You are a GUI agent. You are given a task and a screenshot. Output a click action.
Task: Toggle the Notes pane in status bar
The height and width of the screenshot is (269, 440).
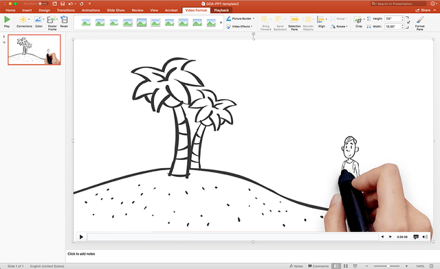pos(296,266)
